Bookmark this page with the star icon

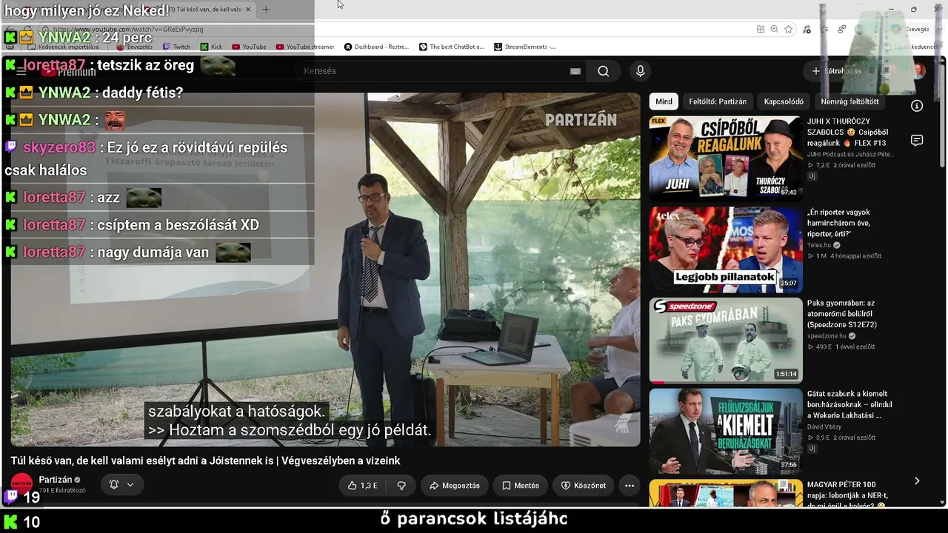tap(789, 29)
